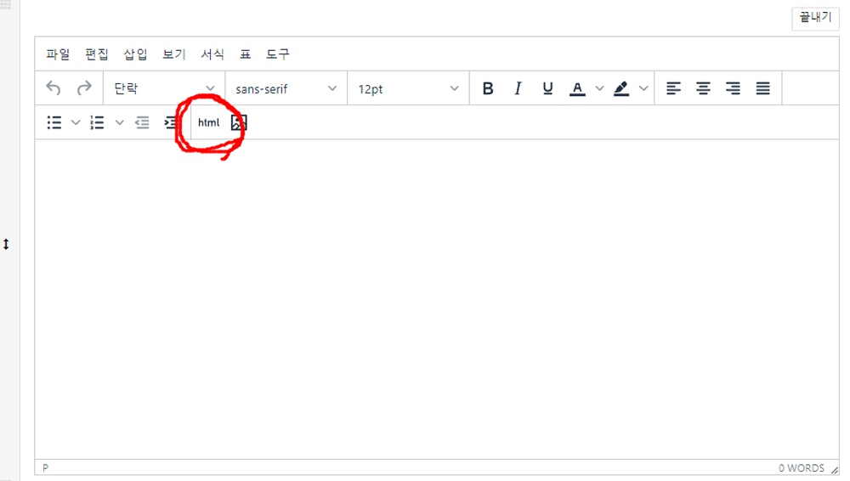Click the Redo arrow icon

tap(84, 88)
